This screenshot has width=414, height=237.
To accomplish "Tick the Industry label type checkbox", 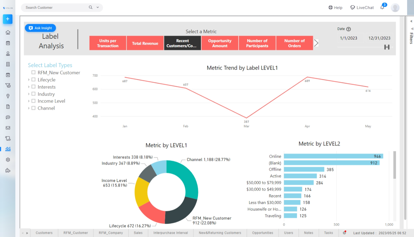I will 33,94.
